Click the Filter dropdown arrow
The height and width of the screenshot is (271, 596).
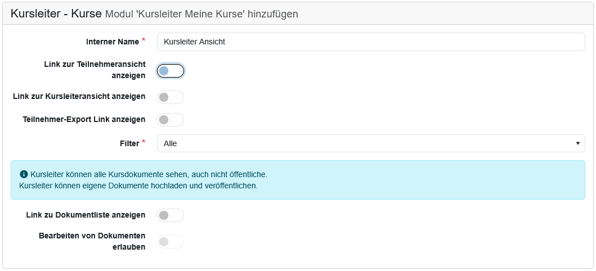578,143
